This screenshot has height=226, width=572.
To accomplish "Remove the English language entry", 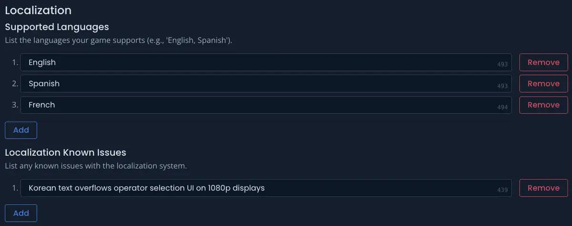I will click(x=543, y=62).
